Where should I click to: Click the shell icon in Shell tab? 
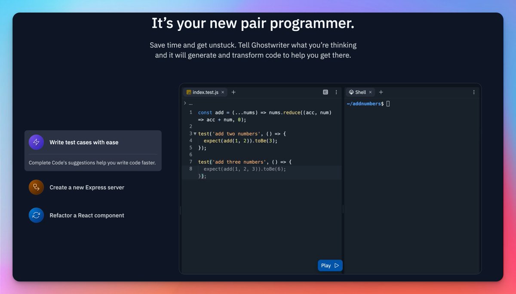[x=351, y=92]
